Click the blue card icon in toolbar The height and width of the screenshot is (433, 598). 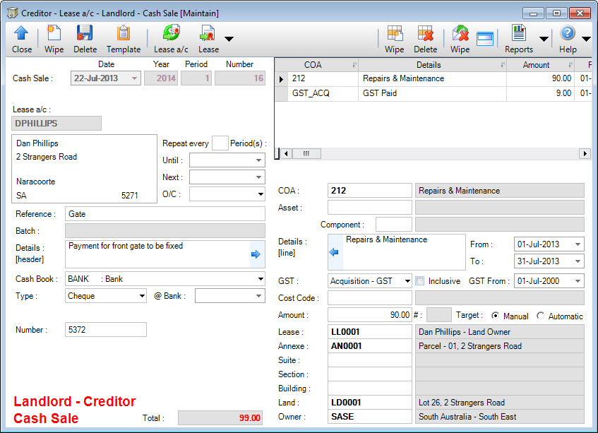click(485, 39)
